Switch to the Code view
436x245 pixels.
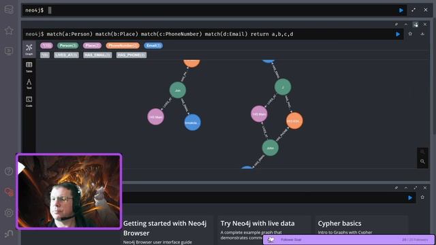(29, 101)
